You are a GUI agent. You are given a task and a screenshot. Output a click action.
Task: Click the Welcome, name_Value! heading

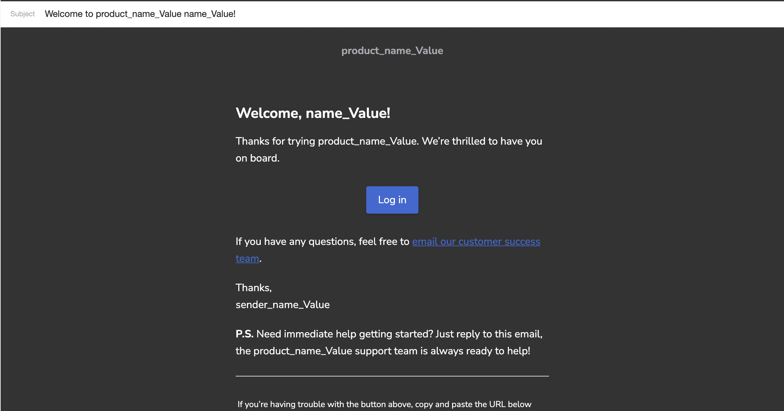(x=313, y=113)
